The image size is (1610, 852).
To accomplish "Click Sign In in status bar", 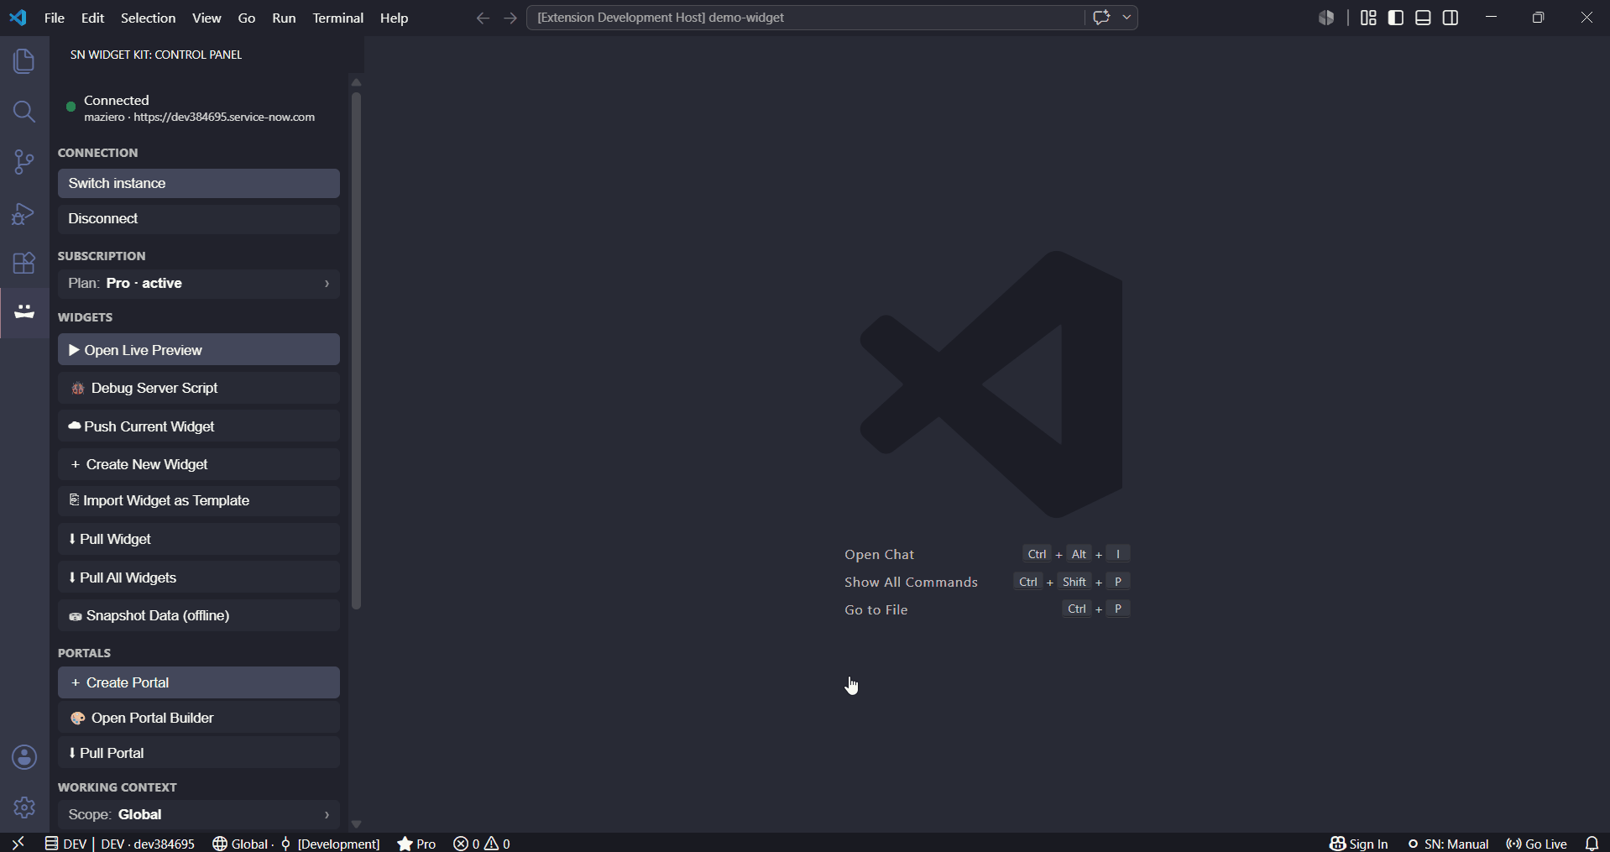I will [x=1359, y=843].
